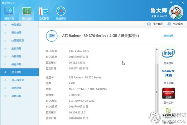Viewport: 187px width, 125px height.
Task: Click the 鲁大师 mascot avatar icon
Action: (176, 12)
